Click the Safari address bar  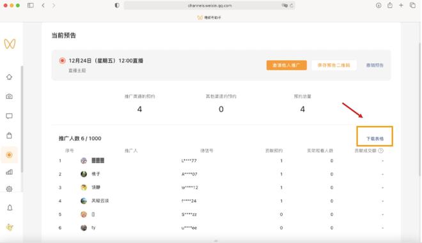(209, 5)
